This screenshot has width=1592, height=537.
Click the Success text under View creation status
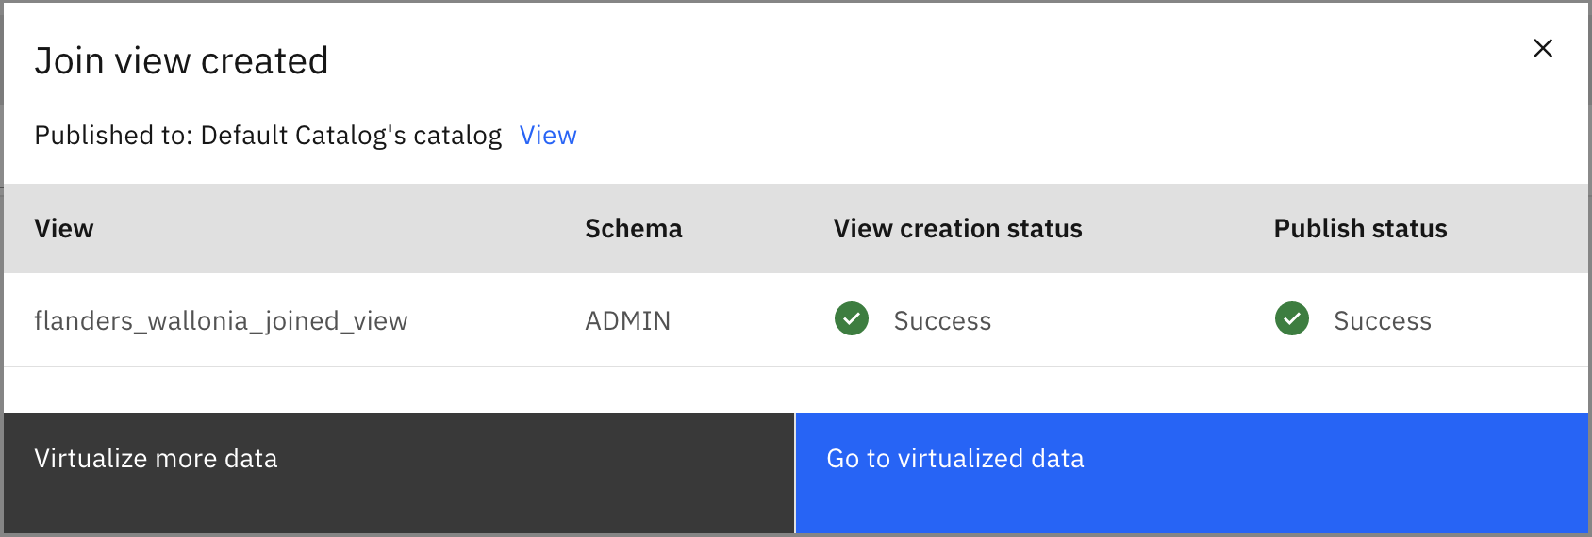point(942,321)
